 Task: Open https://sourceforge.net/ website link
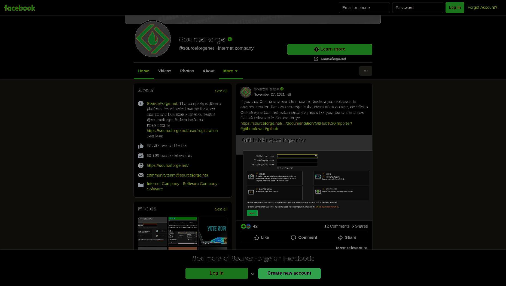coord(167,165)
